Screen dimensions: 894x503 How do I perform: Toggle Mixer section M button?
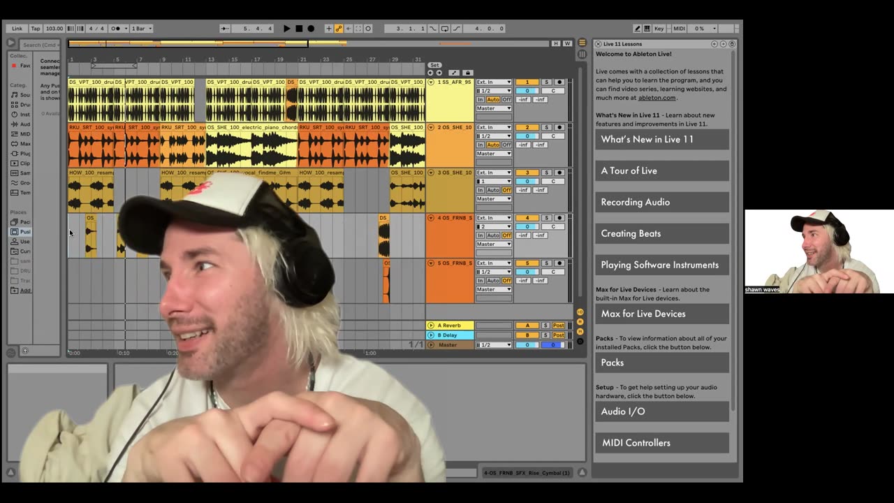[580, 331]
